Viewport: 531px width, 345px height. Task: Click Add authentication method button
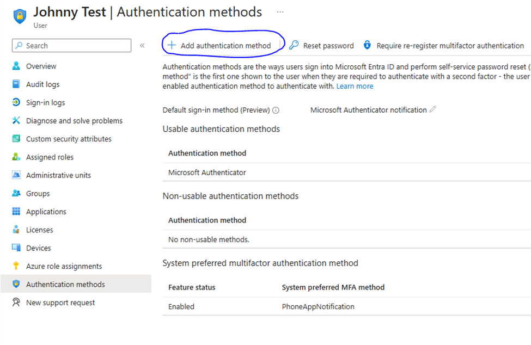[x=219, y=46]
